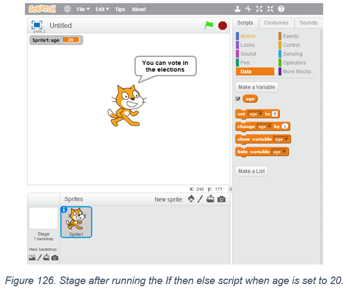The image size is (347, 290).
Task: Open the File menu
Action: (83, 9)
